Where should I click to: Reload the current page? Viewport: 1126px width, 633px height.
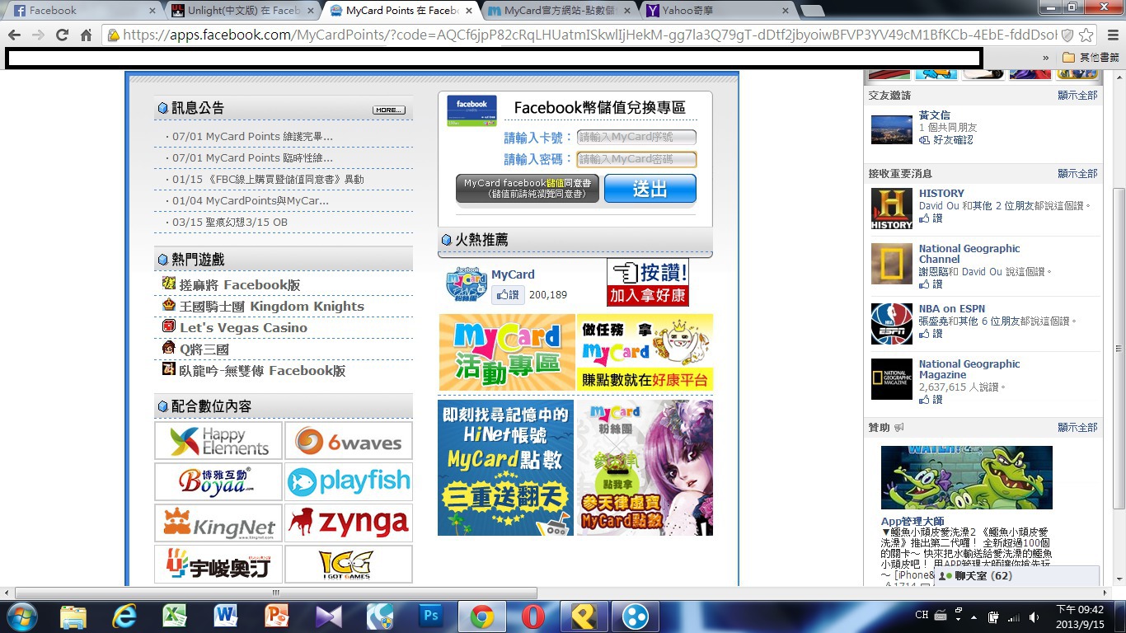(62, 35)
